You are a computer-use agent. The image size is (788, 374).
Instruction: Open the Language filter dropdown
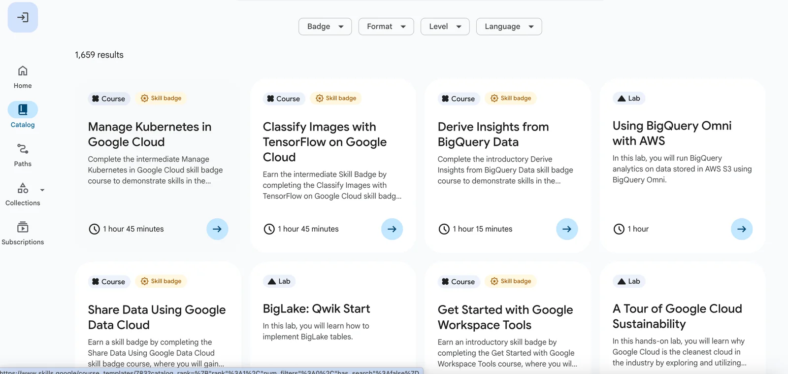click(509, 27)
